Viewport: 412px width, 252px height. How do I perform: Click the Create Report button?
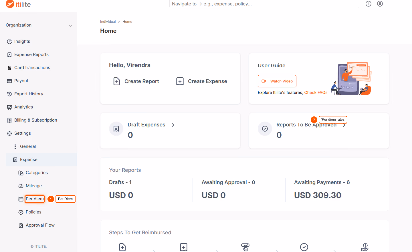coord(136,81)
